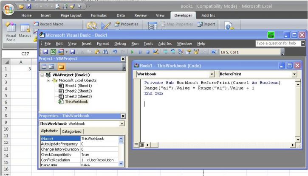Click the green printer icon in VBA title bar
Screen dimensions: 308x176
tap(271, 35)
